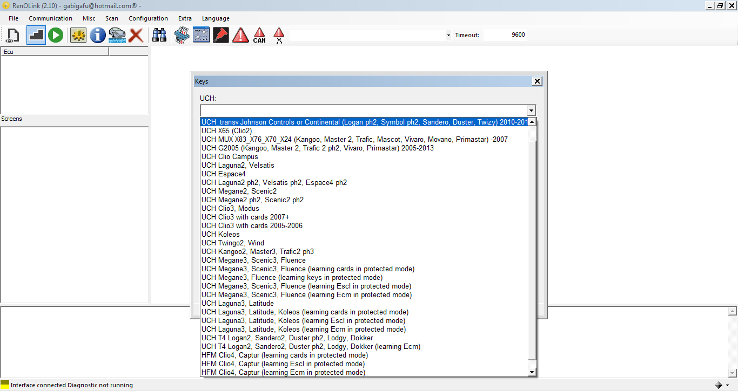Click the binary data card icon
Viewport: 738px width, 391px height.
pyautogui.click(x=182, y=36)
